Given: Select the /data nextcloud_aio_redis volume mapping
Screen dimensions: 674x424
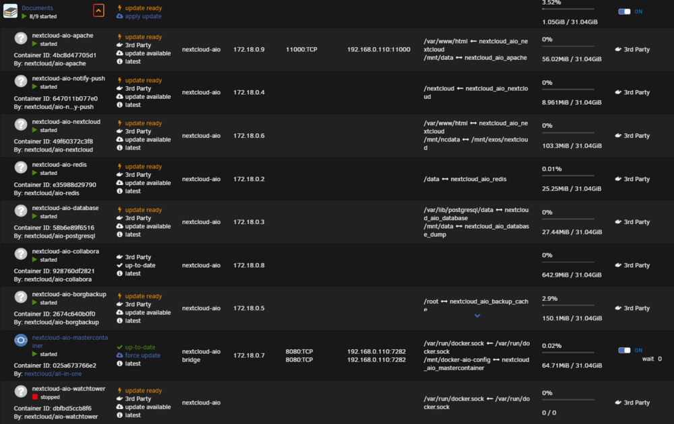Looking at the screenshot, I should coord(465,179).
